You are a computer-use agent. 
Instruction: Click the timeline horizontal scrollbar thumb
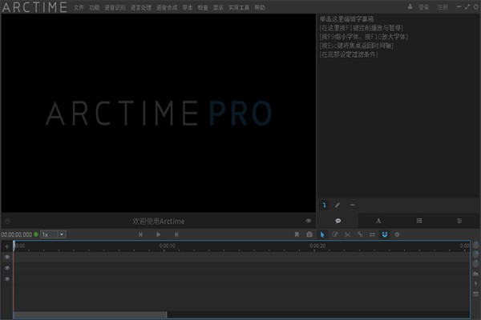point(90,314)
